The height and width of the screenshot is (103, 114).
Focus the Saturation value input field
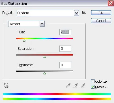click(65, 49)
